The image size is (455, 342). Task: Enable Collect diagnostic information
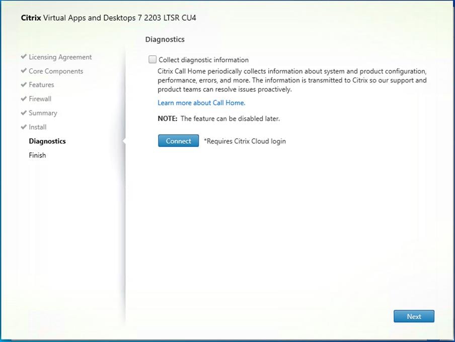(x=152, y=59)
